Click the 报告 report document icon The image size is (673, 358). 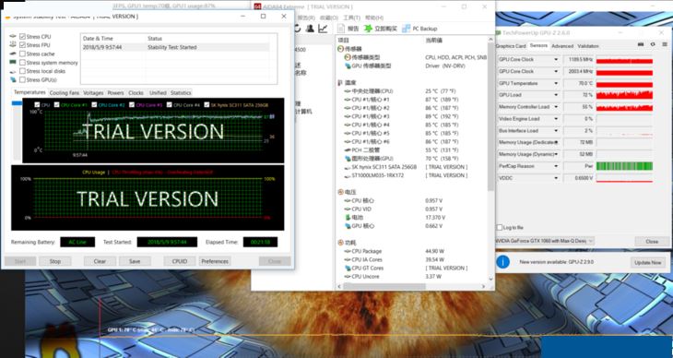point(341,29)
